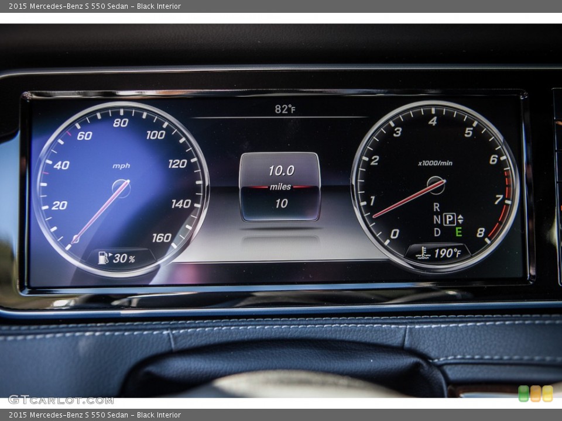This screenshot has height=421, width=562.
Task: Click the 120 mark on speedometer
Action: pyautogui.click(x=177, y=164)
